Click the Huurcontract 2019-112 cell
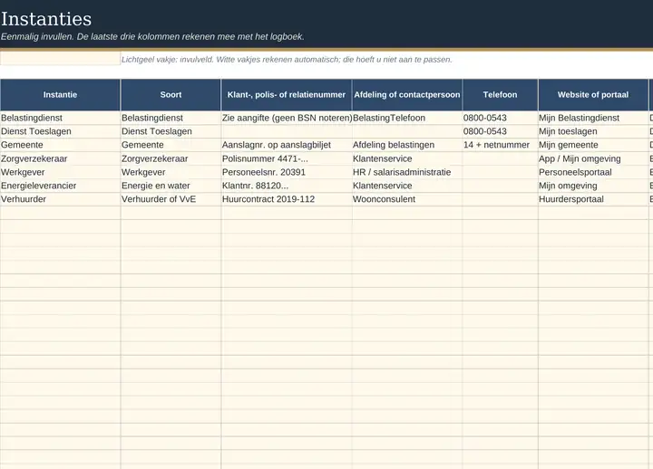 click(287, 199)
